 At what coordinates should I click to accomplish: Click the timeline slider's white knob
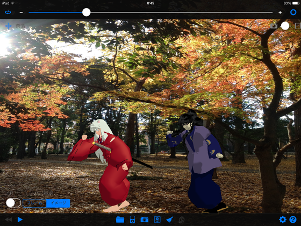87,12
